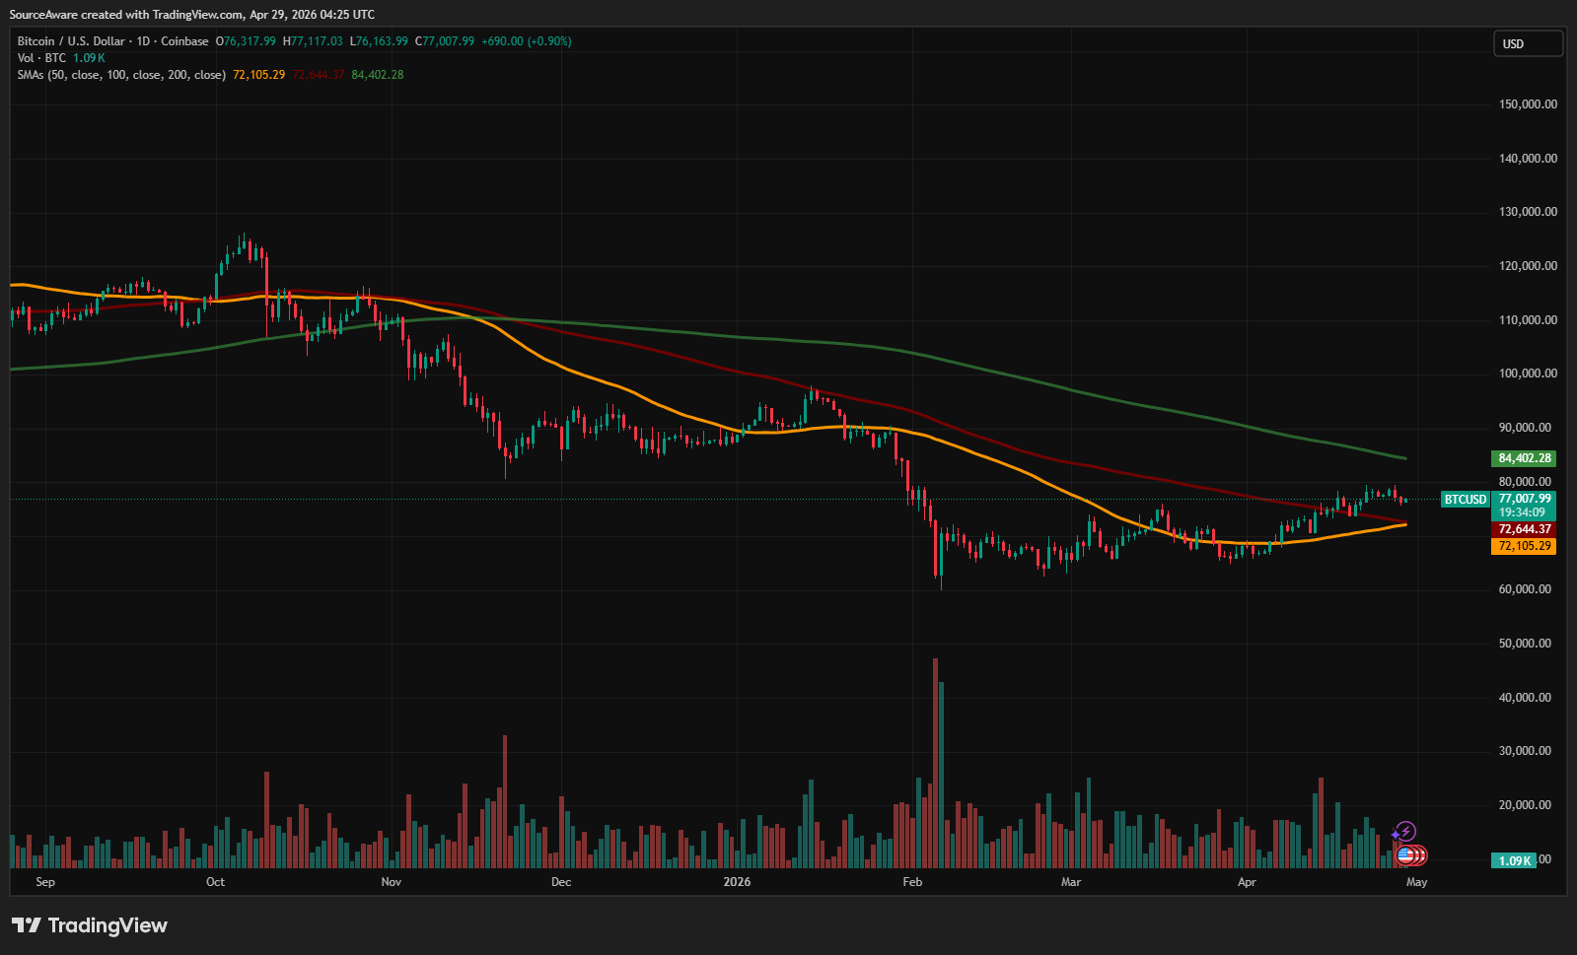This screenshot has width=1577, height=955.
Task: Click the green 84,402.28 price axis tag
Action: click(1525, 458)
